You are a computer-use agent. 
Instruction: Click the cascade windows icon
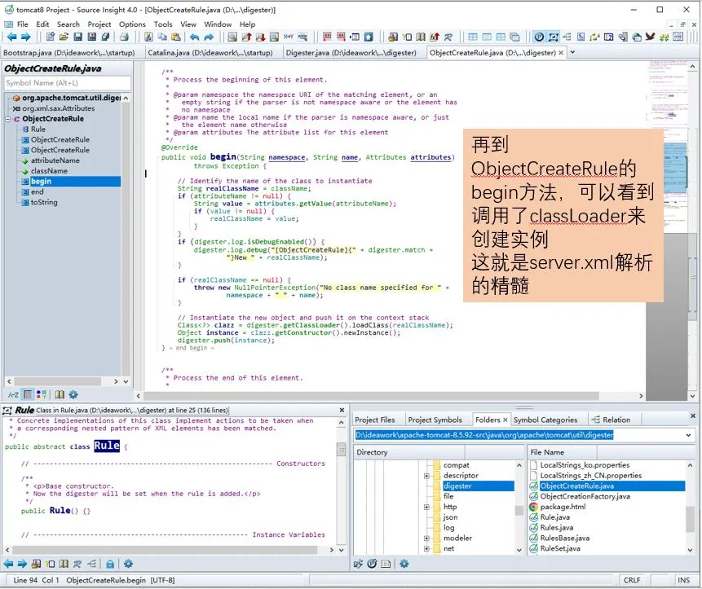(x=514, y=37)
